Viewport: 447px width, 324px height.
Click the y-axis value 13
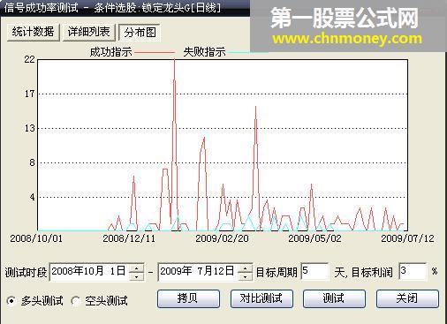click(x=29, y=128)
